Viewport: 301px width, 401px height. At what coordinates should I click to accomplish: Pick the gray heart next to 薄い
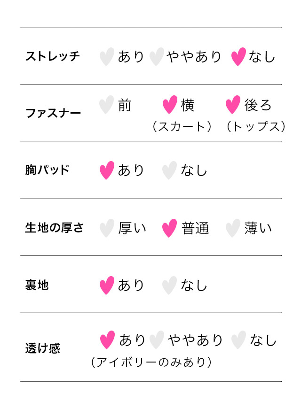233,228
